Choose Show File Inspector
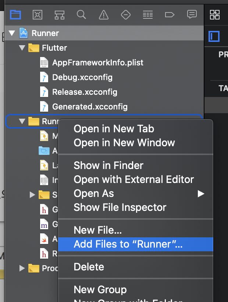Image resolution: width=228 pixels, height=302 pixels. click(136, 208)
